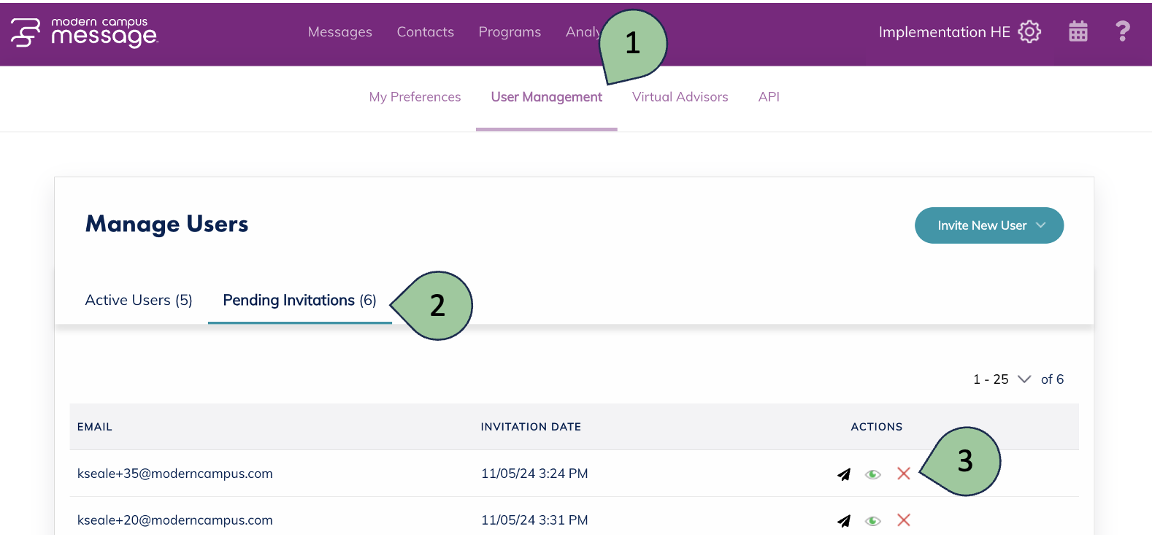Go to the Virtual Advisors tab
1152x537 pixels.
point(680,97)
